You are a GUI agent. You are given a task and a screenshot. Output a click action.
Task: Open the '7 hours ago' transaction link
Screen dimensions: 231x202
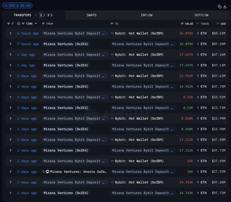pos(28,44)
